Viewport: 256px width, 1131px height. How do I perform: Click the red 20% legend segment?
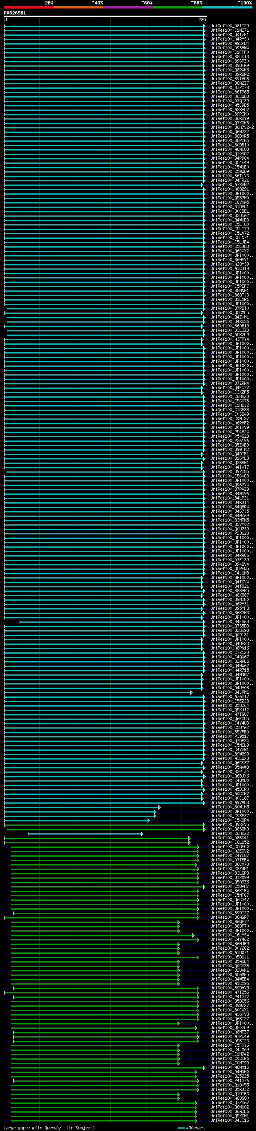tap(28, 7)
